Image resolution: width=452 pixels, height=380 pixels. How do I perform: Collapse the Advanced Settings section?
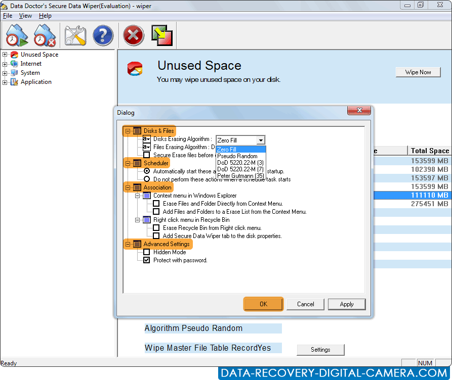(x=128, y=244)
